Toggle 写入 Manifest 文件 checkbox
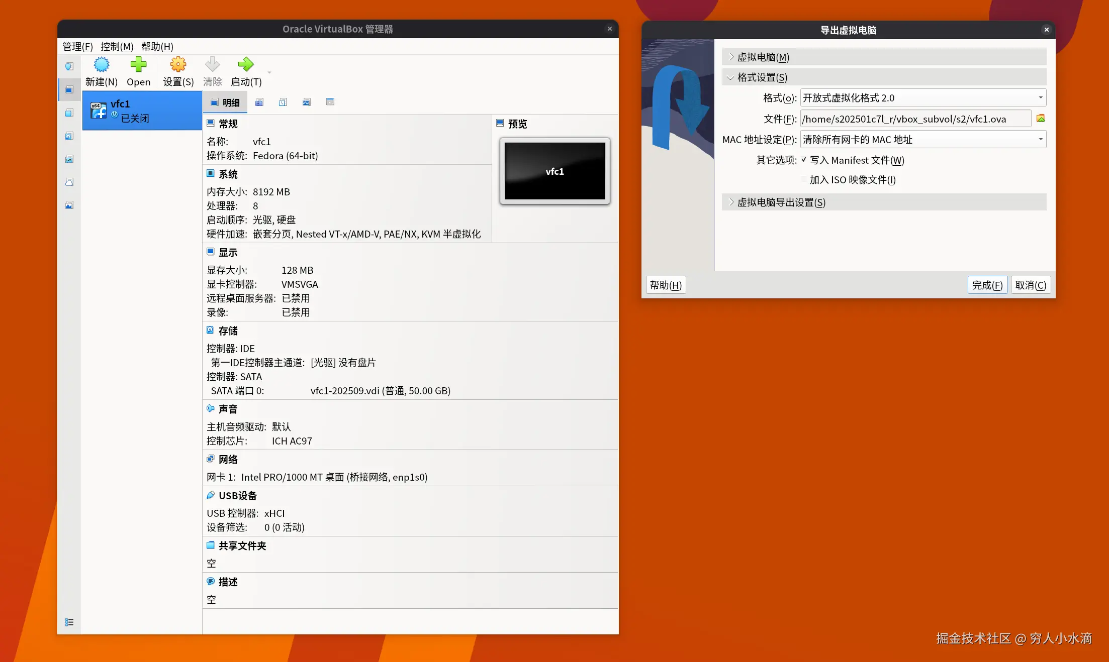Image resolution: width=1109 pixels, height=662 pixels. (804, 160)
